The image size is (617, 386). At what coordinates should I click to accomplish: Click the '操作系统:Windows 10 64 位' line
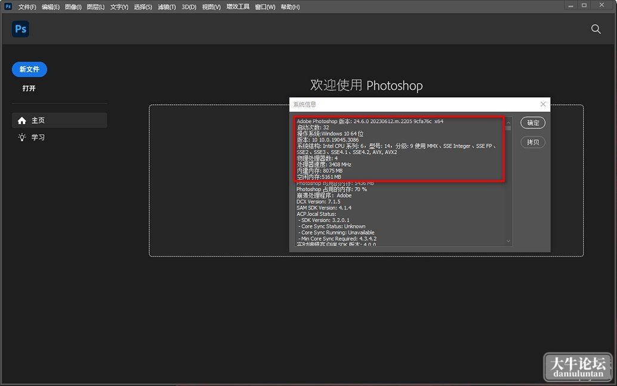point(330,133)
